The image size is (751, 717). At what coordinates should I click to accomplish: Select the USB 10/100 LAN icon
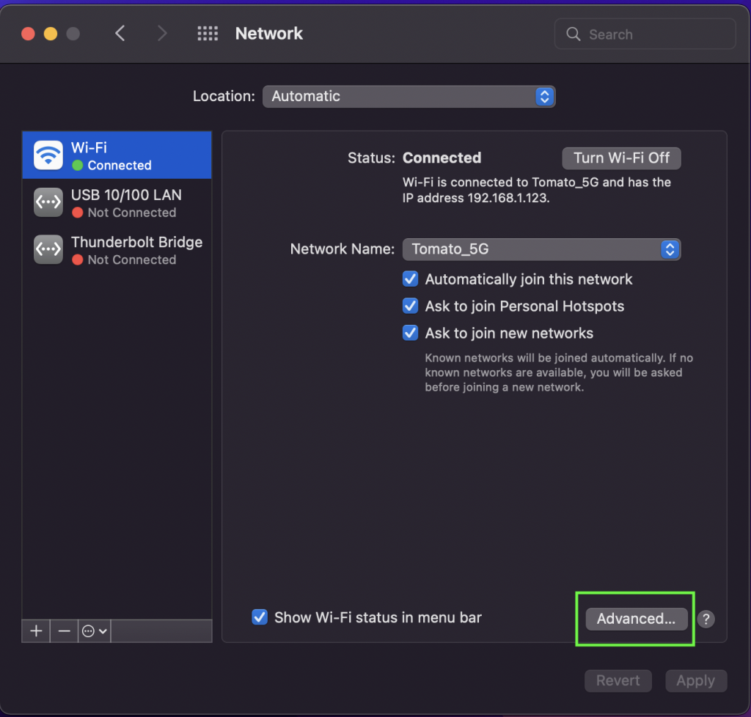click(48, 202)
